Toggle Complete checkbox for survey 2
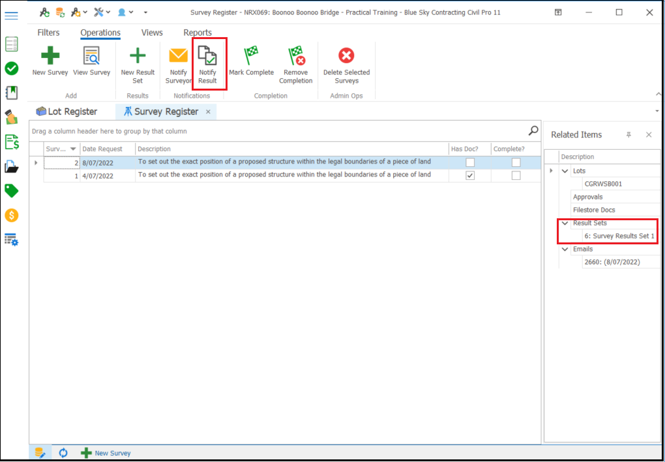665x462 pixels. pos(516,162)
